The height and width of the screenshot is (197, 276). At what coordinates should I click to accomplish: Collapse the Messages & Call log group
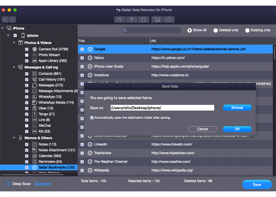pos(14,67)
